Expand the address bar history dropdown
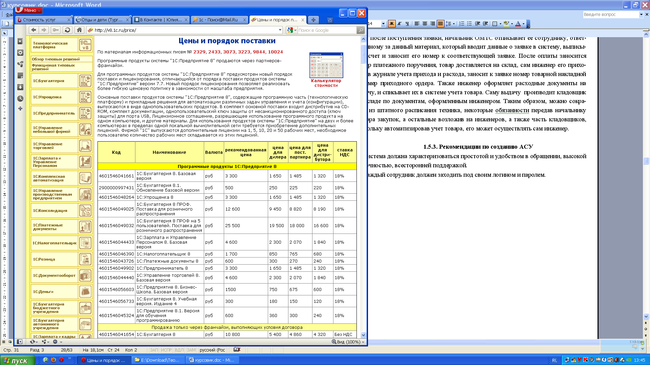This screenshot has width=650, height=365. [280, 30]
